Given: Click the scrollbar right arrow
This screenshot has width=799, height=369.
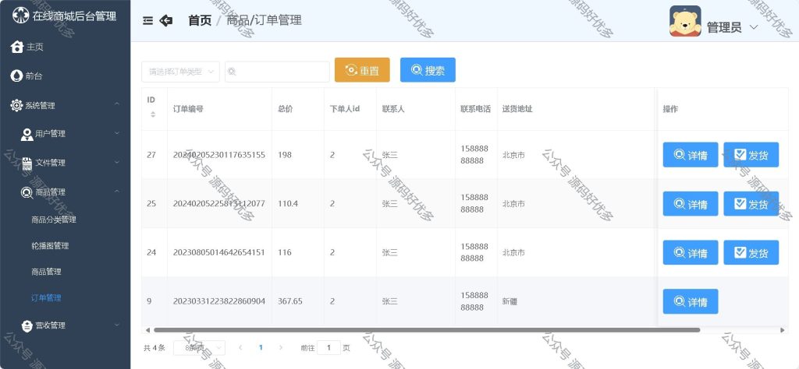Looking at the screenshot, I should 783,330.
